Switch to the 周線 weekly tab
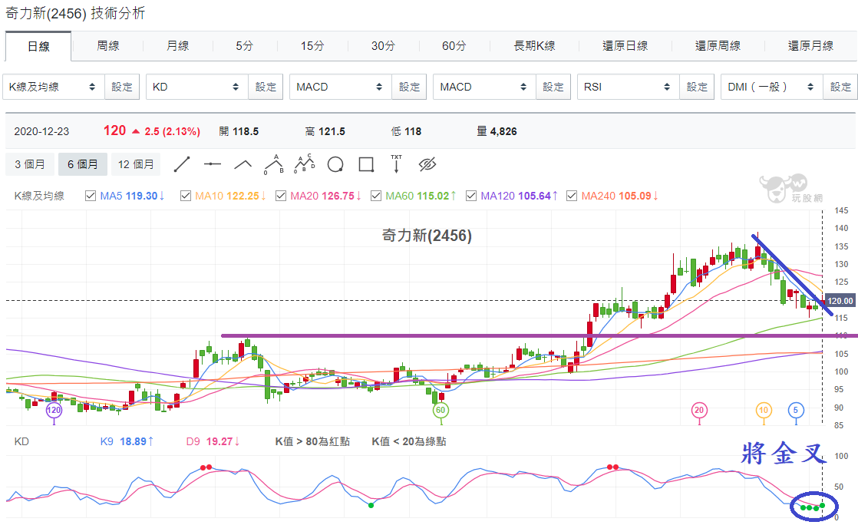 tap(107, 46)
